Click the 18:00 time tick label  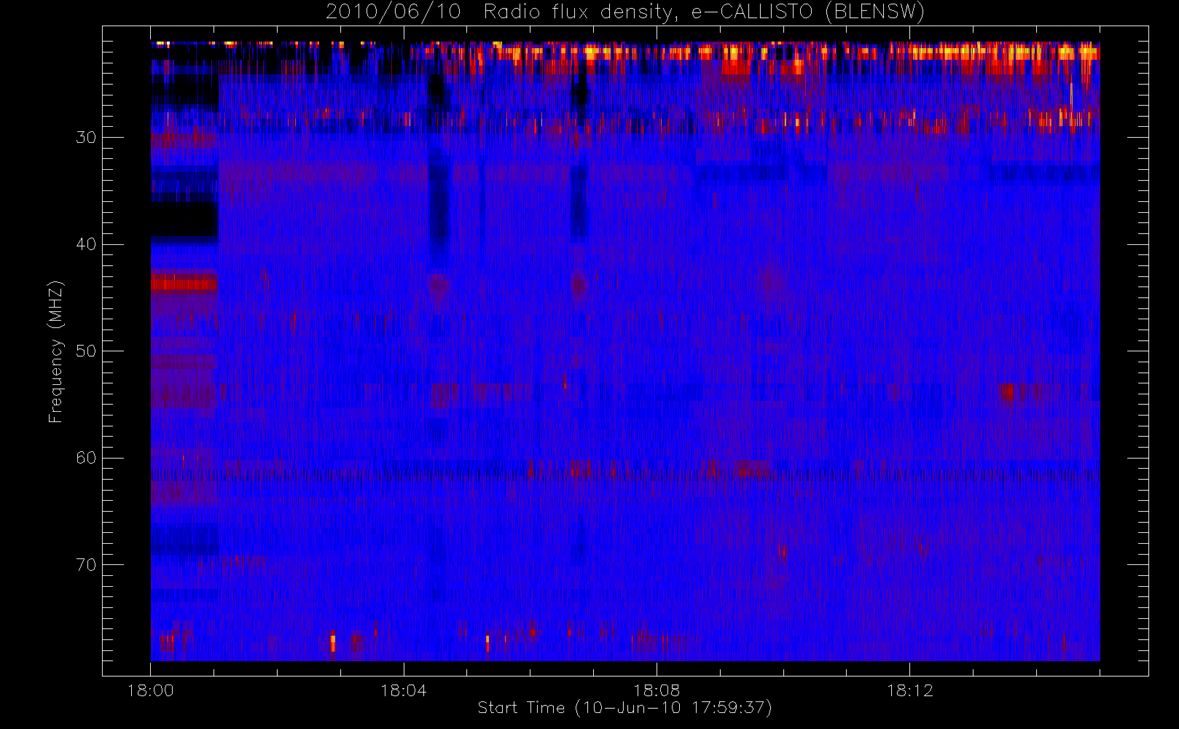(151, 690)
